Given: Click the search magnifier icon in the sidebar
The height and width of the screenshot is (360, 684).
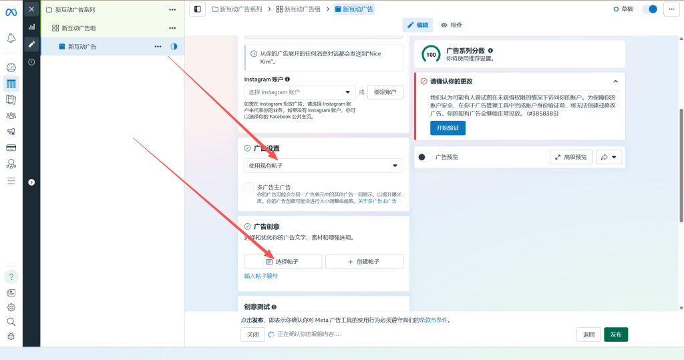Looking at the screenshot, I should (11, 322).
